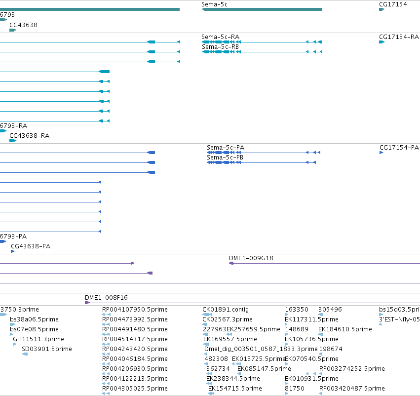
Task: Open the CK01891.contig entry
Action: tap(225, 310)
